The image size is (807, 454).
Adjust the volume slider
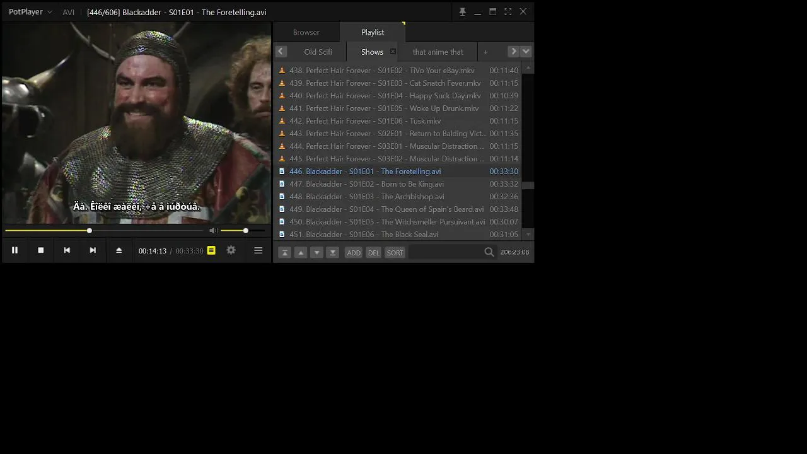coord(243,231)
